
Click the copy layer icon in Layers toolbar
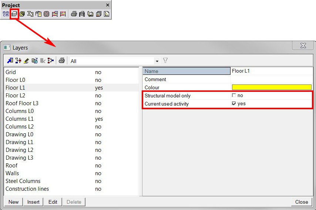pos(34,60)
